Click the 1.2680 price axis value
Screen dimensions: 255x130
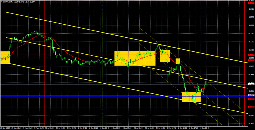point(251,66)
